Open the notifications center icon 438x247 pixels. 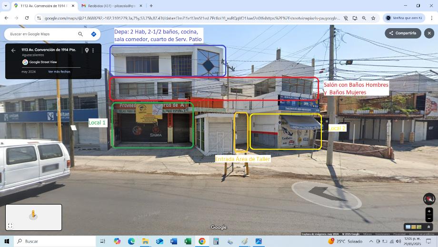pyautogui.click(x=429, y=241)
